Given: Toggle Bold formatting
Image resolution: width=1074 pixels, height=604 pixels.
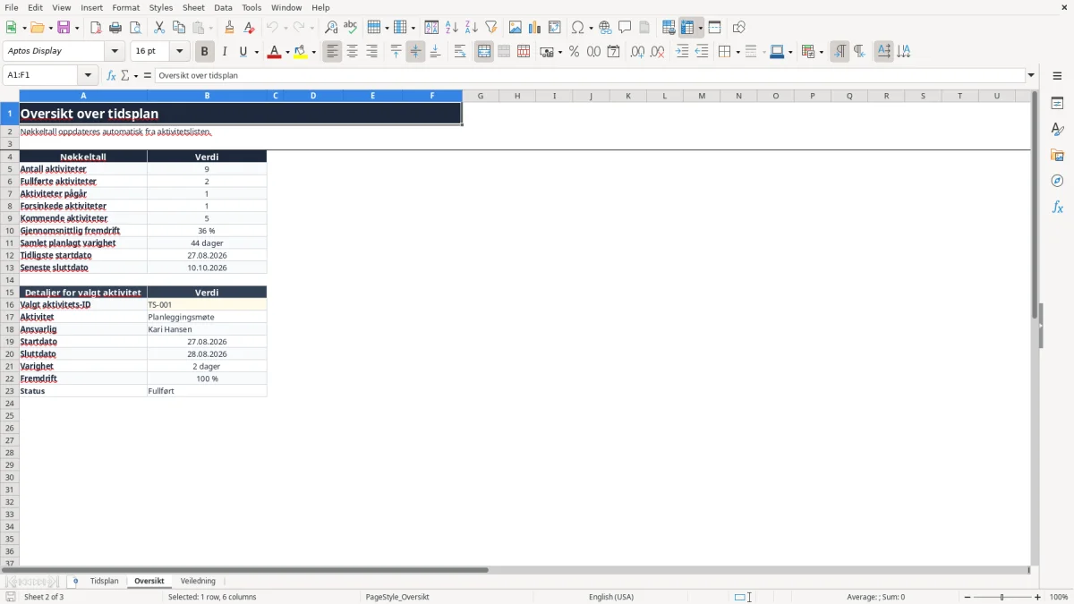Looking at the screenshot, I should click(x=204, y=52).
